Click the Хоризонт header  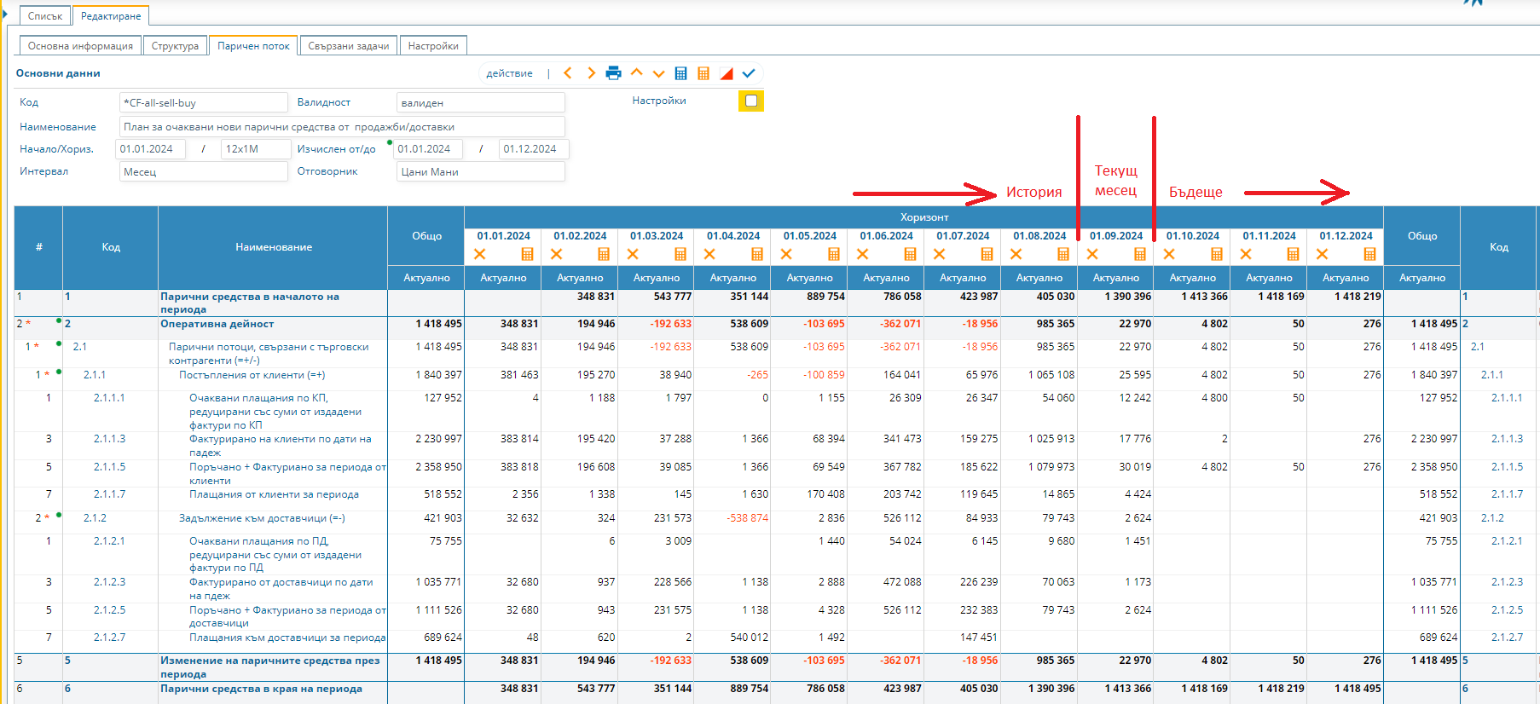[924, 217]
